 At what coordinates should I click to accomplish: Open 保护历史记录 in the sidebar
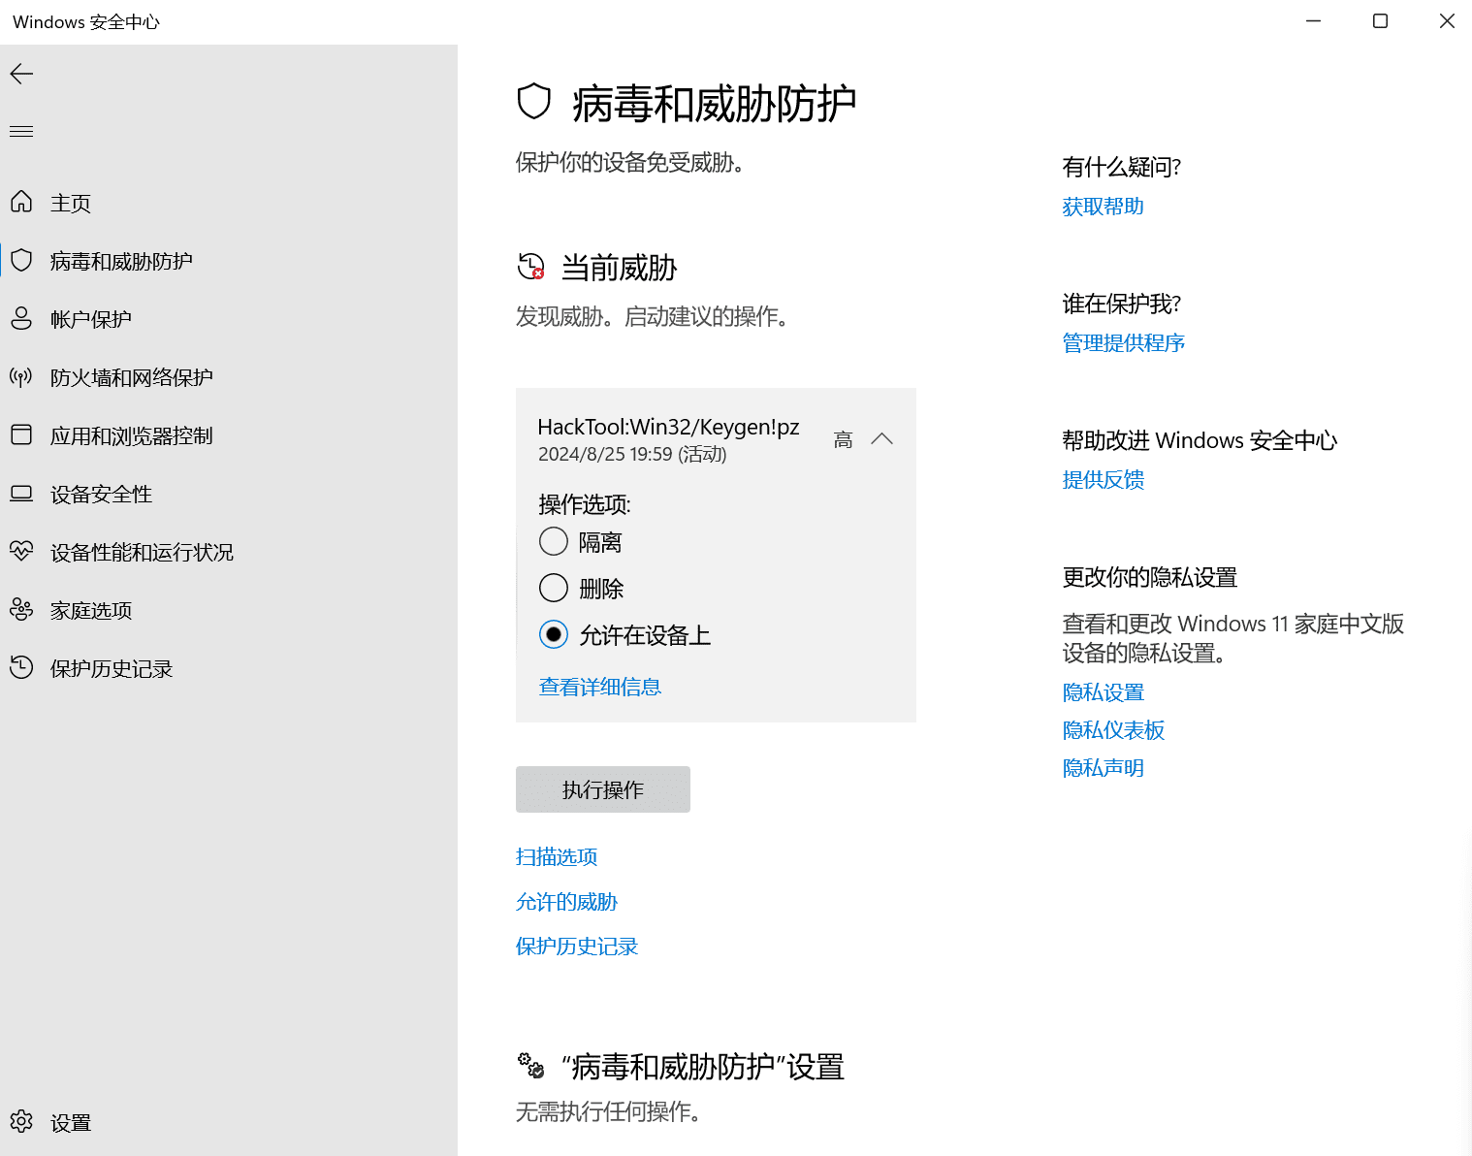click(111, 668)
